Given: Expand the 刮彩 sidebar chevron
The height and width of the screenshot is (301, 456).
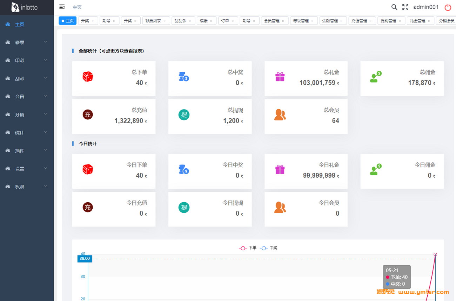Looking at the screenshot, I should coord(46,78).
